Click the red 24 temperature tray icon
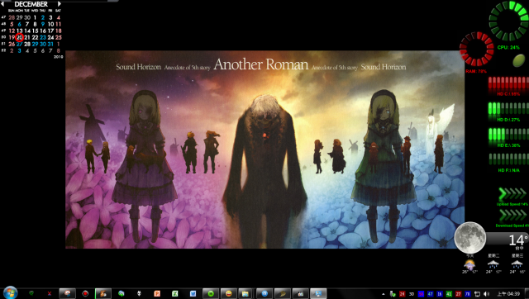The image size is (529, 299). (402, 294)
